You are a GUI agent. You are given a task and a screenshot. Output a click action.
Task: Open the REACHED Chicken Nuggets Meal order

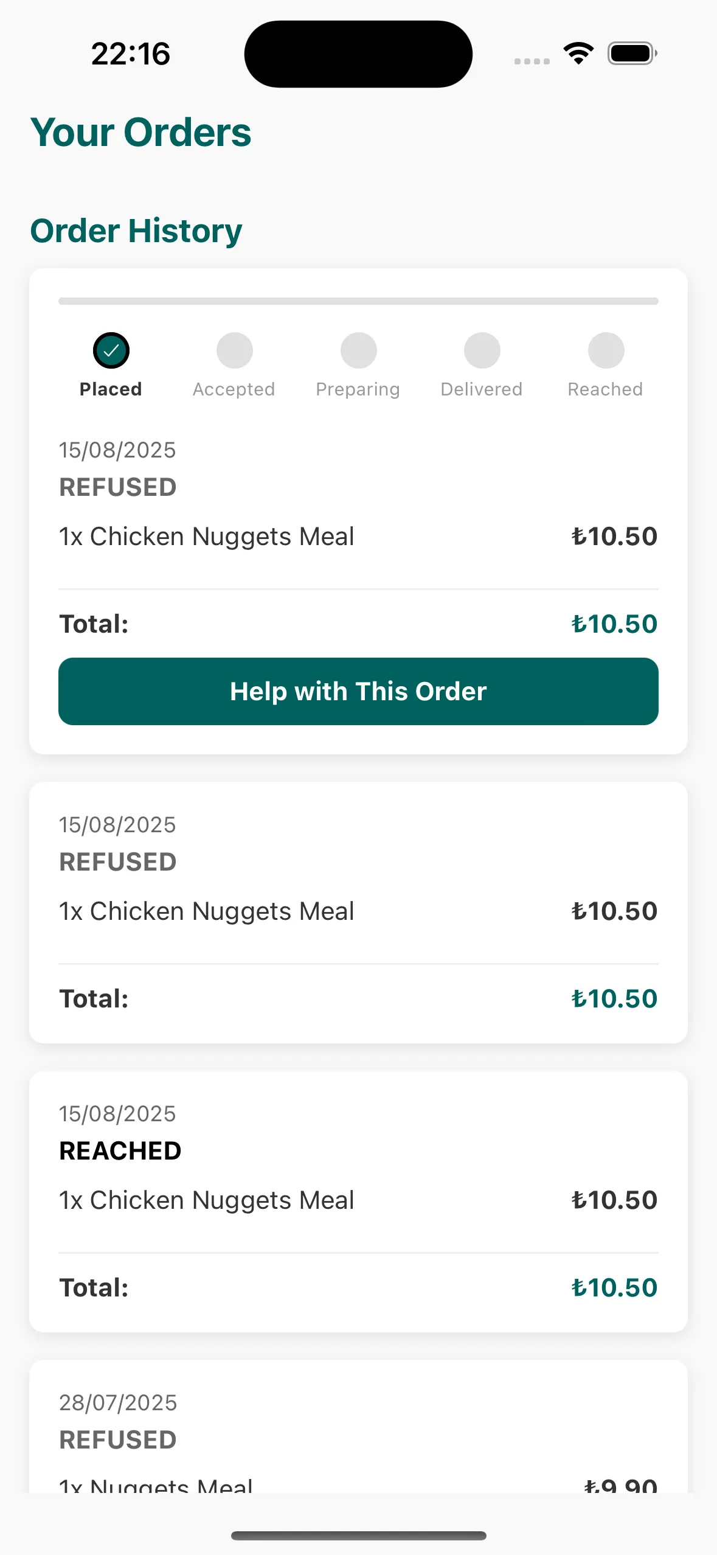(358, 1200)
